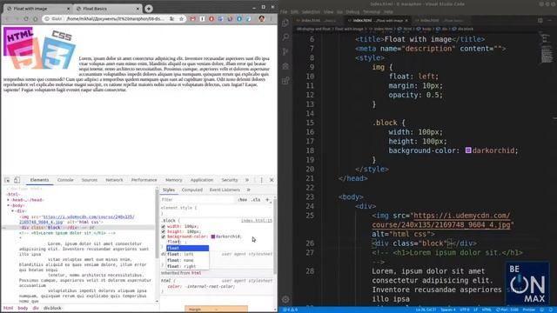Viewport: 557px width, 313px height.
Task: Switch to DevTools Sources tab
Action: (x=89, y=180)
